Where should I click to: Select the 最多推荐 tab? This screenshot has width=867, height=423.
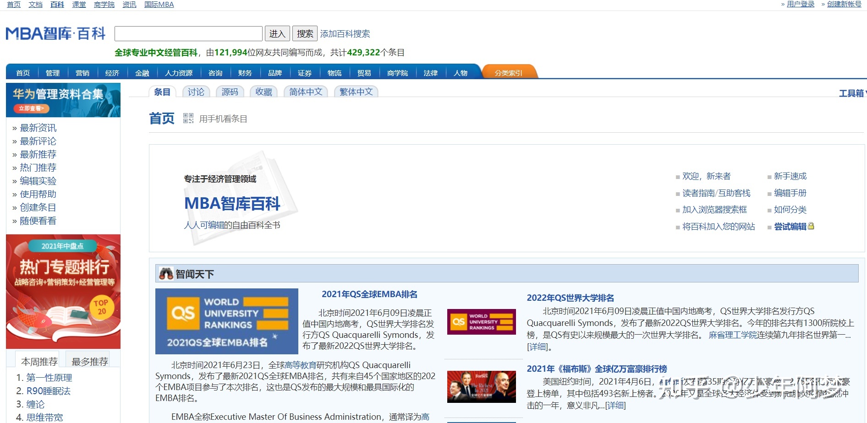click(x=90, y=361)
